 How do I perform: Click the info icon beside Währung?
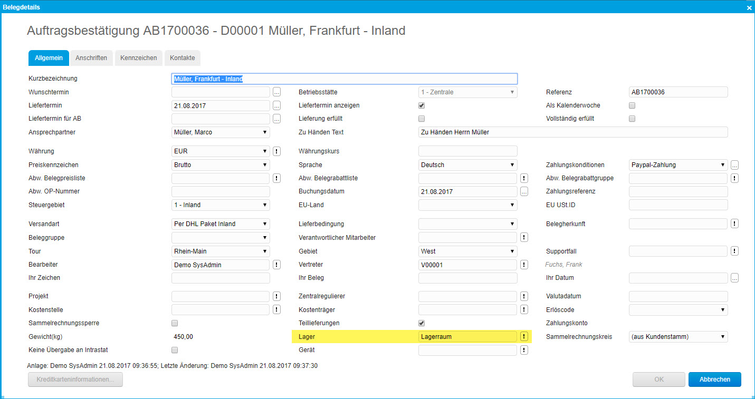tap(277, 151)
